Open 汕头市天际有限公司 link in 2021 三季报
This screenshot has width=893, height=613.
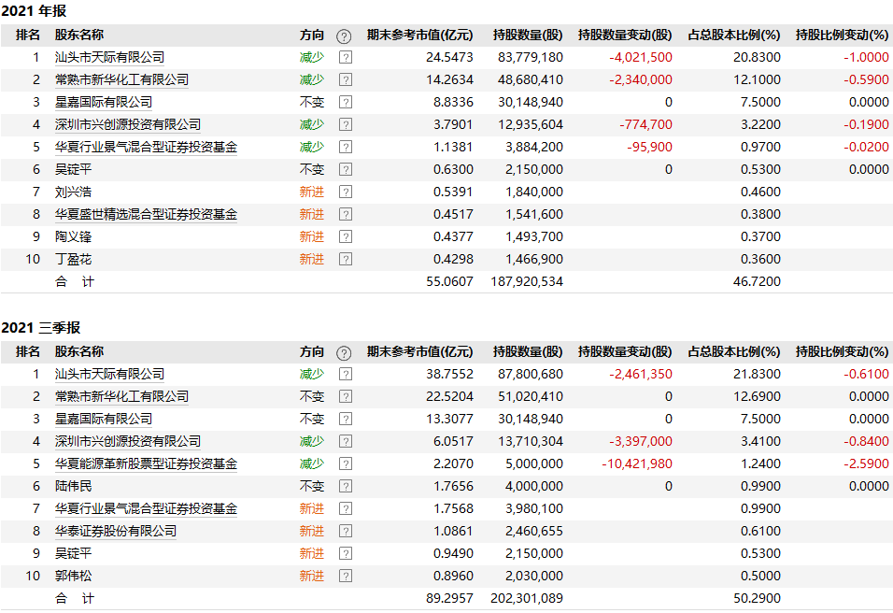coord(109,375)
